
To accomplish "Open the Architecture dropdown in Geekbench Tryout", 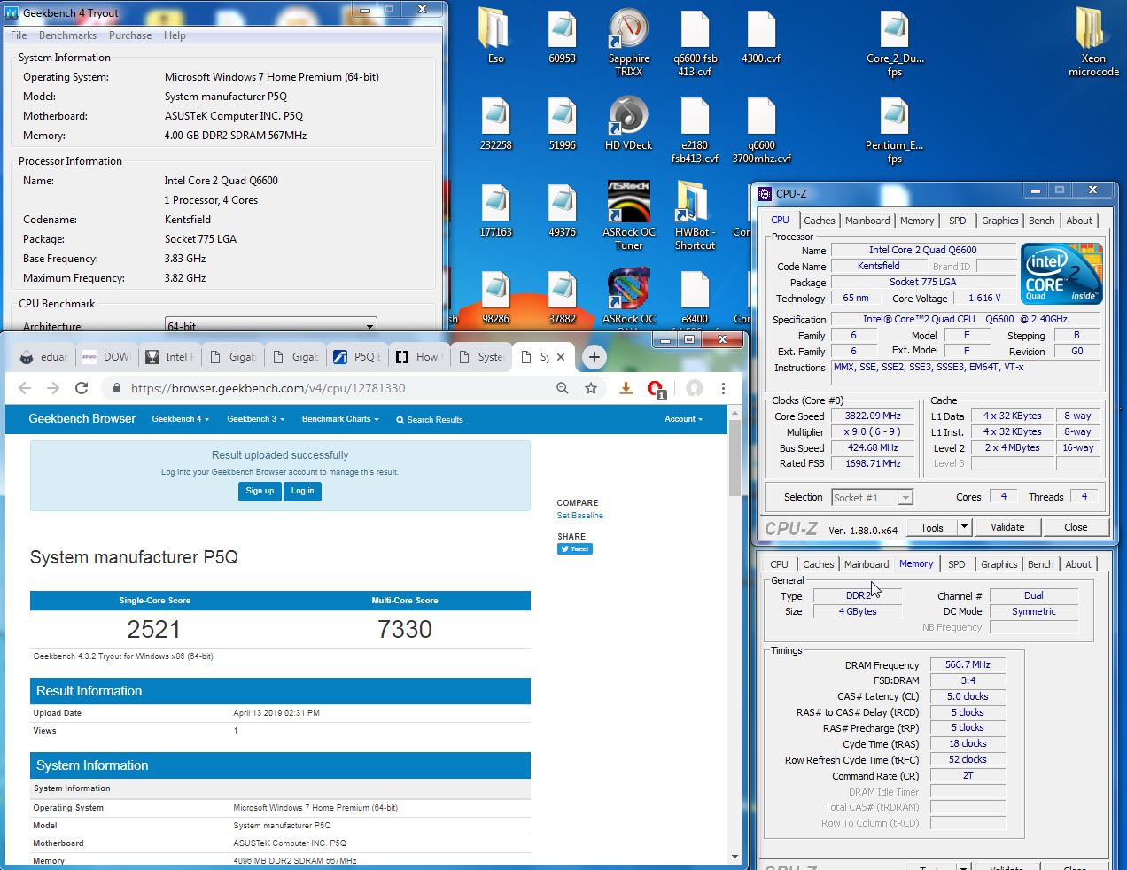I will point(271,326).
